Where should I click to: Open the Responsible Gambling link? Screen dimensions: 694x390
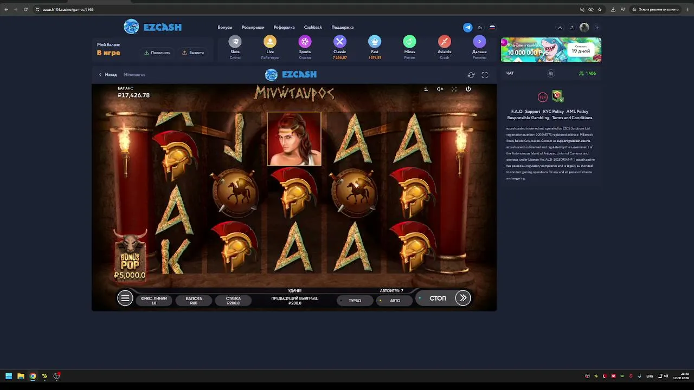(x=528, y=118)
